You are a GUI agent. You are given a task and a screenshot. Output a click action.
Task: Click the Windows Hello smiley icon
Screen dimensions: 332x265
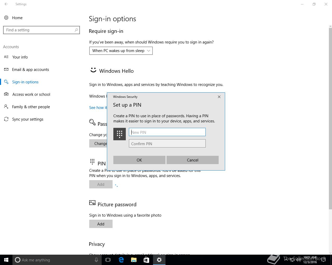(x=93, y=70)
